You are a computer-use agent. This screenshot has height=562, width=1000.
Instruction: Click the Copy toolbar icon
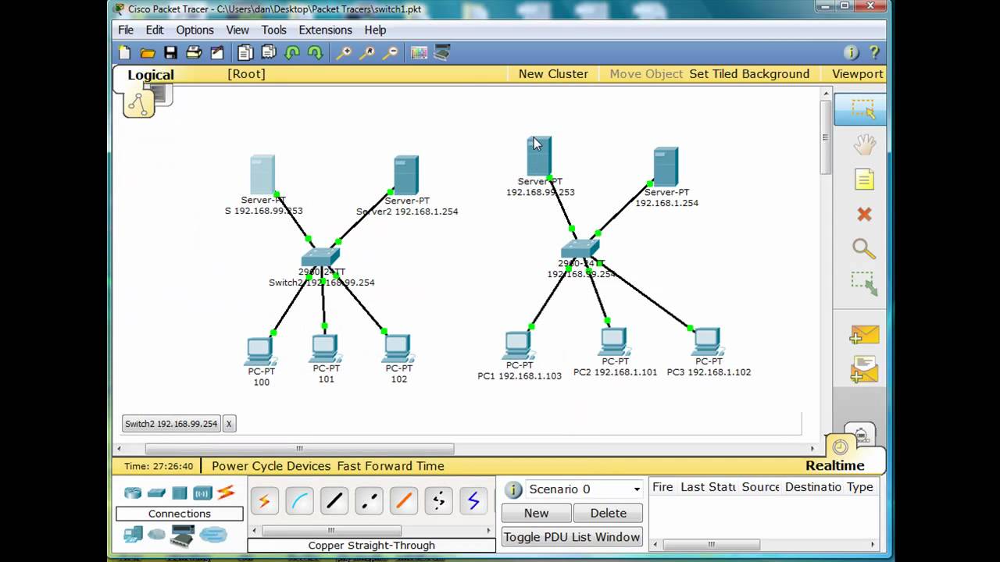245,53
